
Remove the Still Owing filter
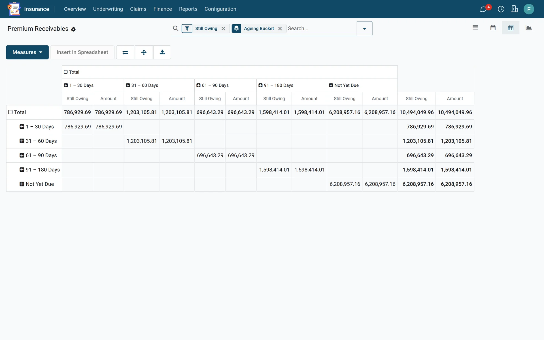(x=223, y=29)
